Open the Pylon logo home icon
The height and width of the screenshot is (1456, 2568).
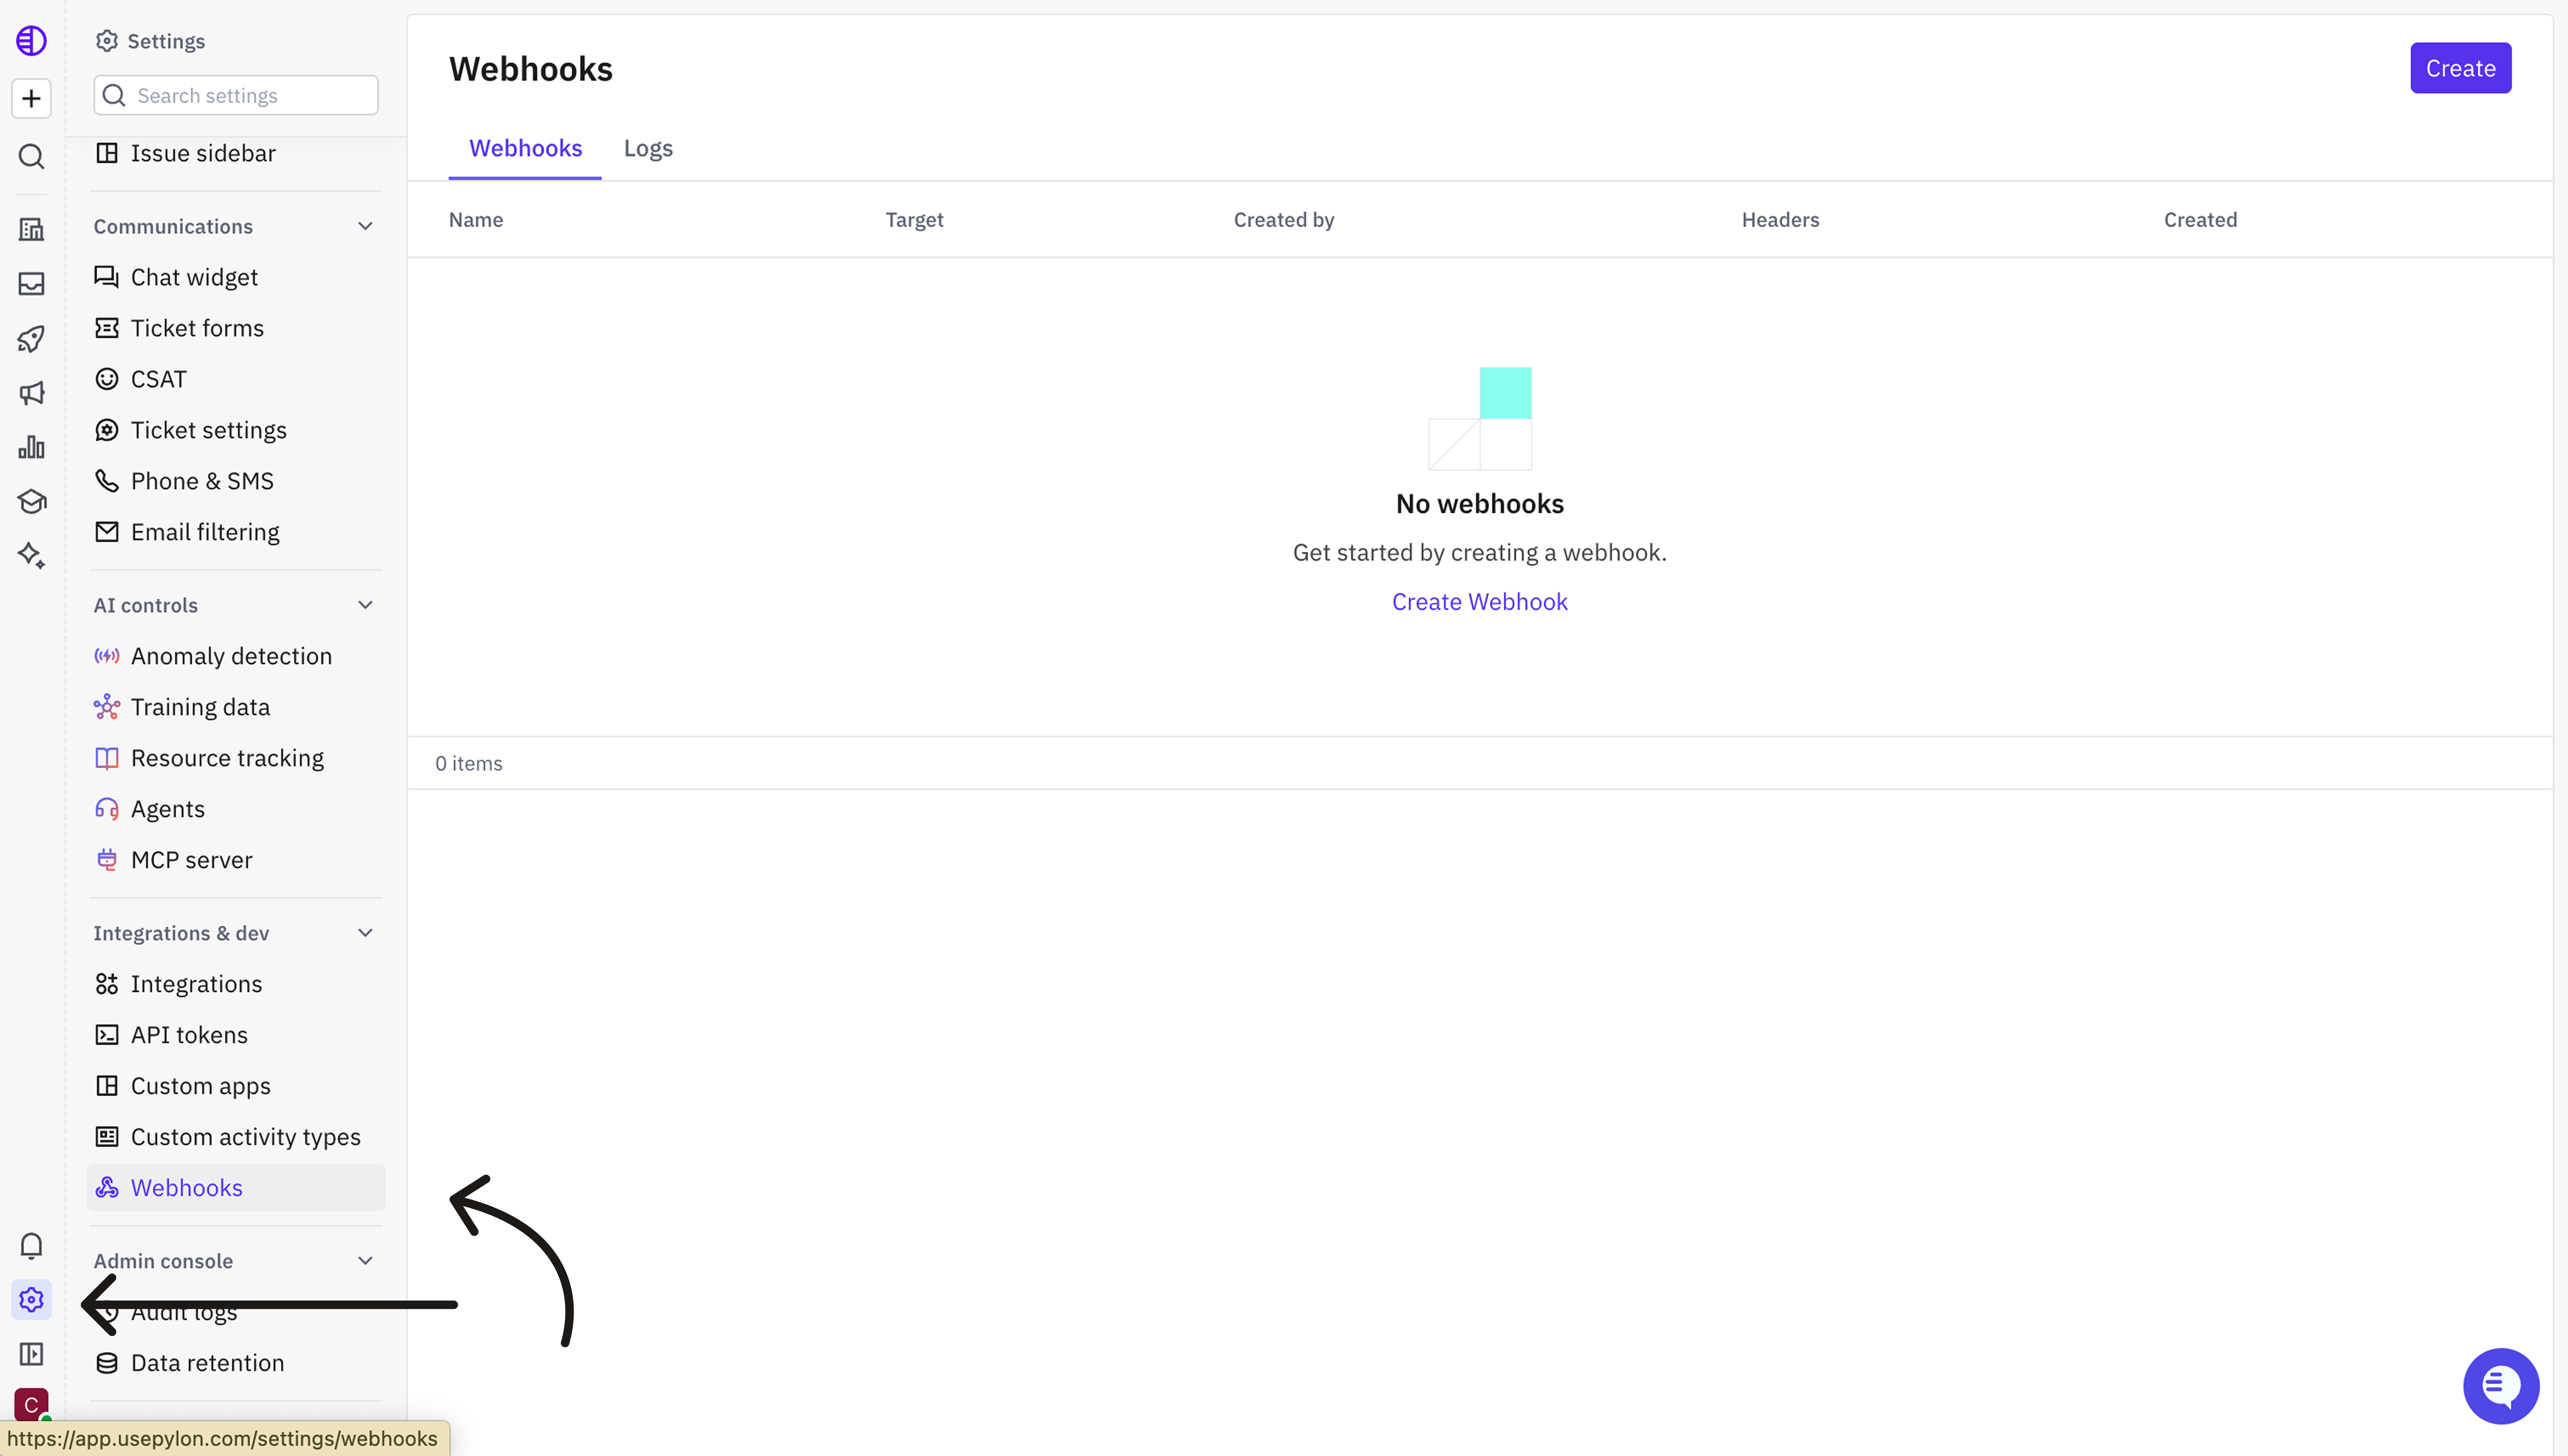(31, 41)
